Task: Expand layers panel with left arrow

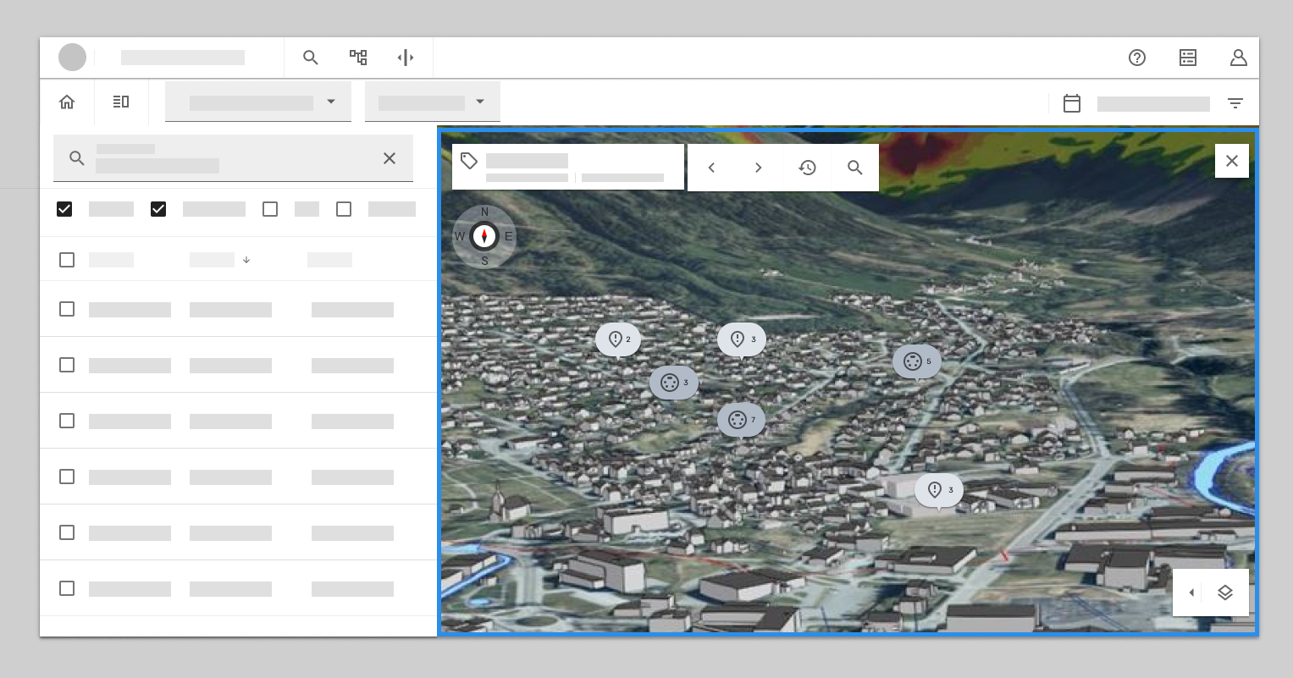Action: [x=1191, y=593]
